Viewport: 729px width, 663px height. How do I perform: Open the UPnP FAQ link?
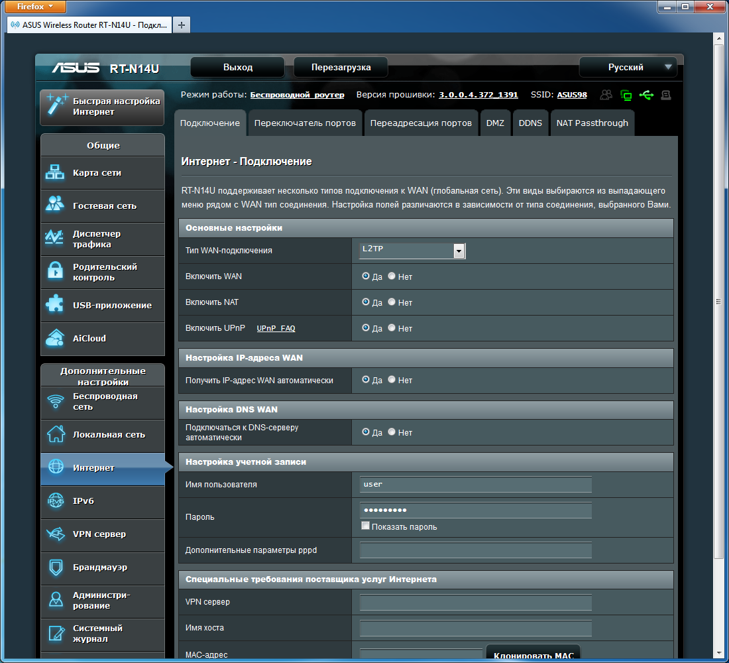pos(276,328)
